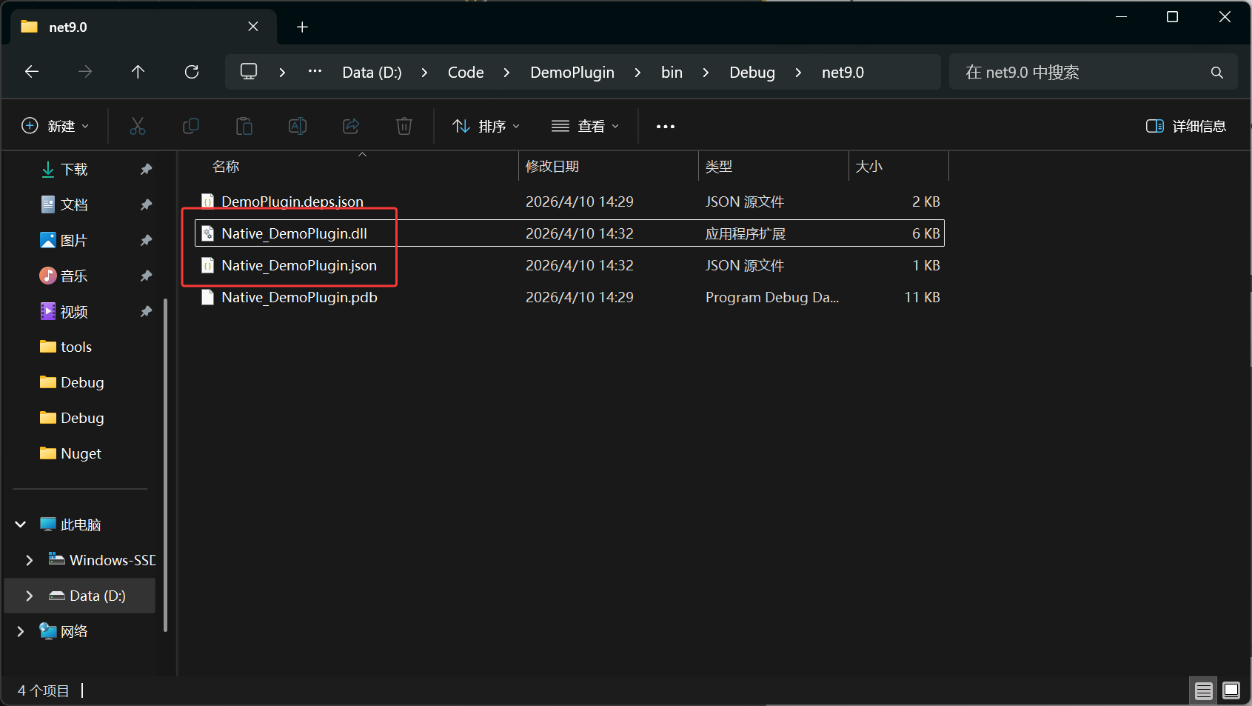Click the Delete trash can icon

pyautogui.click(x=404, y=126)
